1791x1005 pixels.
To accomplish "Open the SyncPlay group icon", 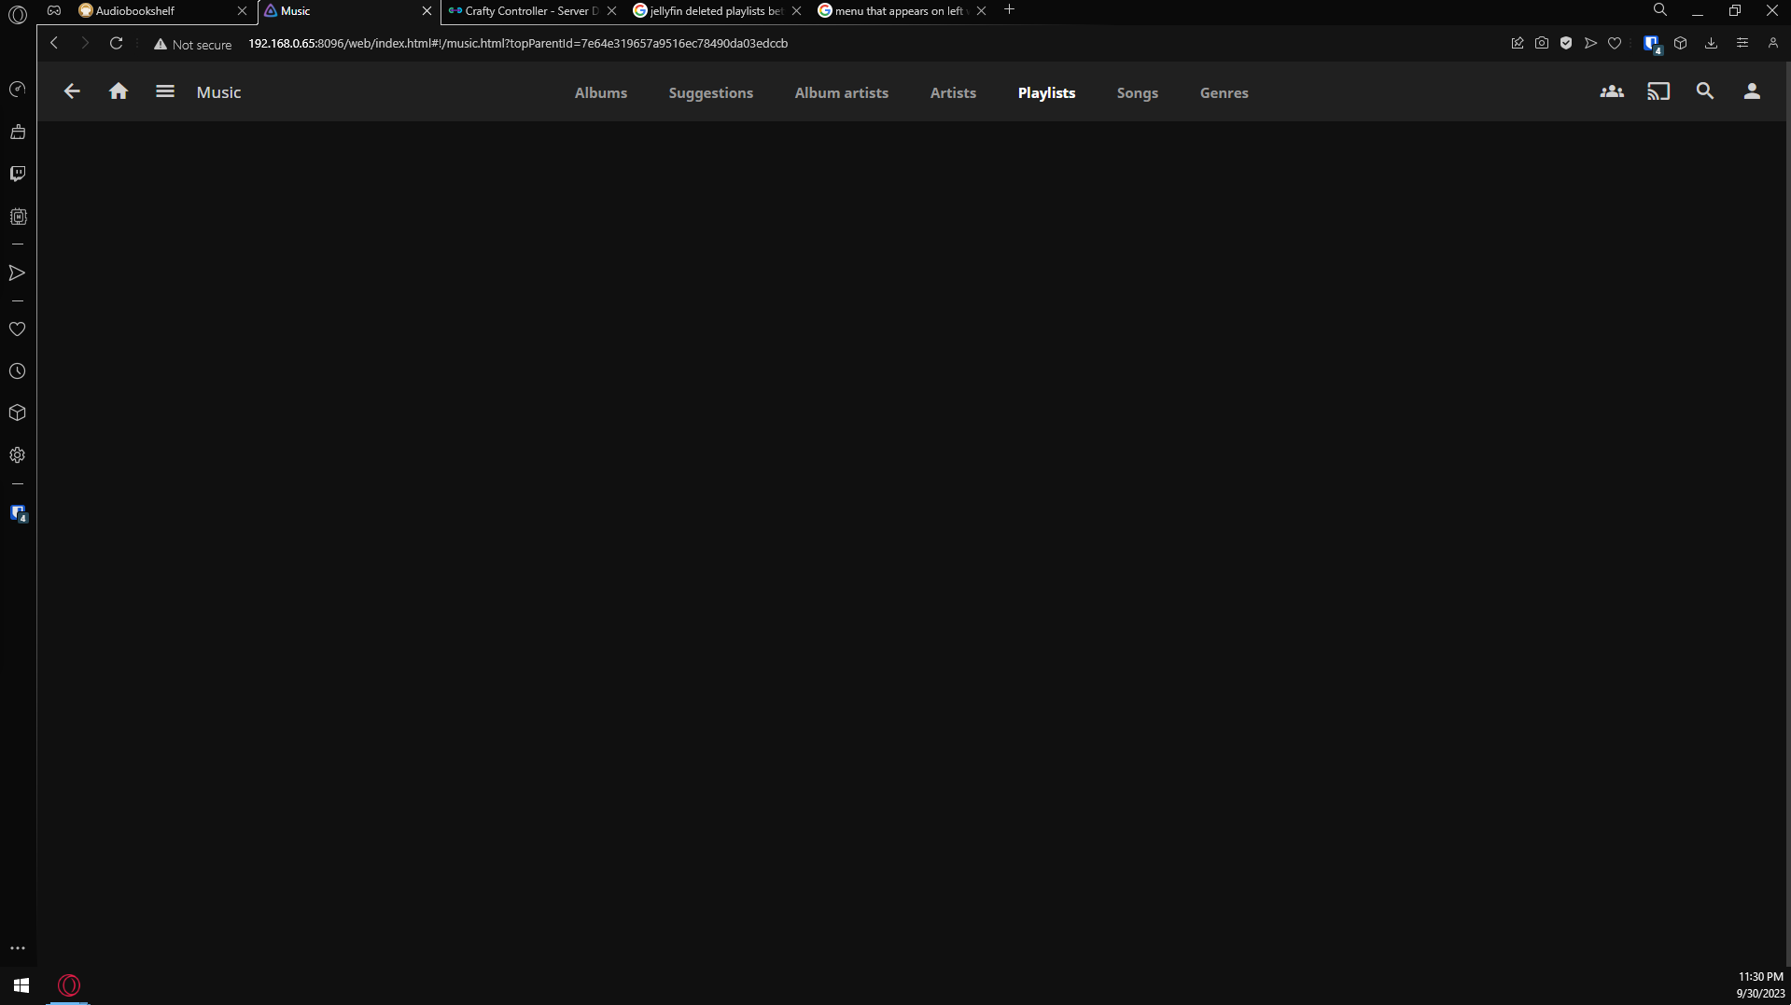I will [1612, 91].
